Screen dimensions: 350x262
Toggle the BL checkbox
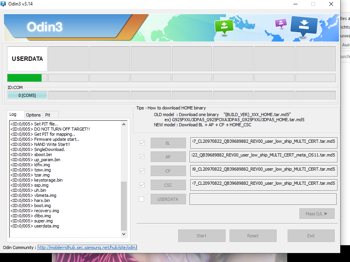pyautogui.click(x=142, y=143)
